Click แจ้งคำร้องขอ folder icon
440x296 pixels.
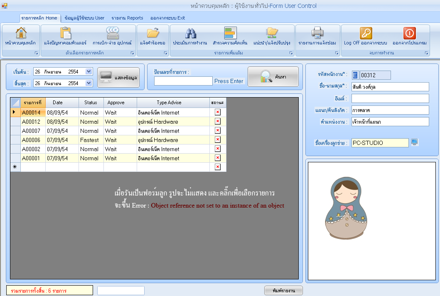click(153, 33)
